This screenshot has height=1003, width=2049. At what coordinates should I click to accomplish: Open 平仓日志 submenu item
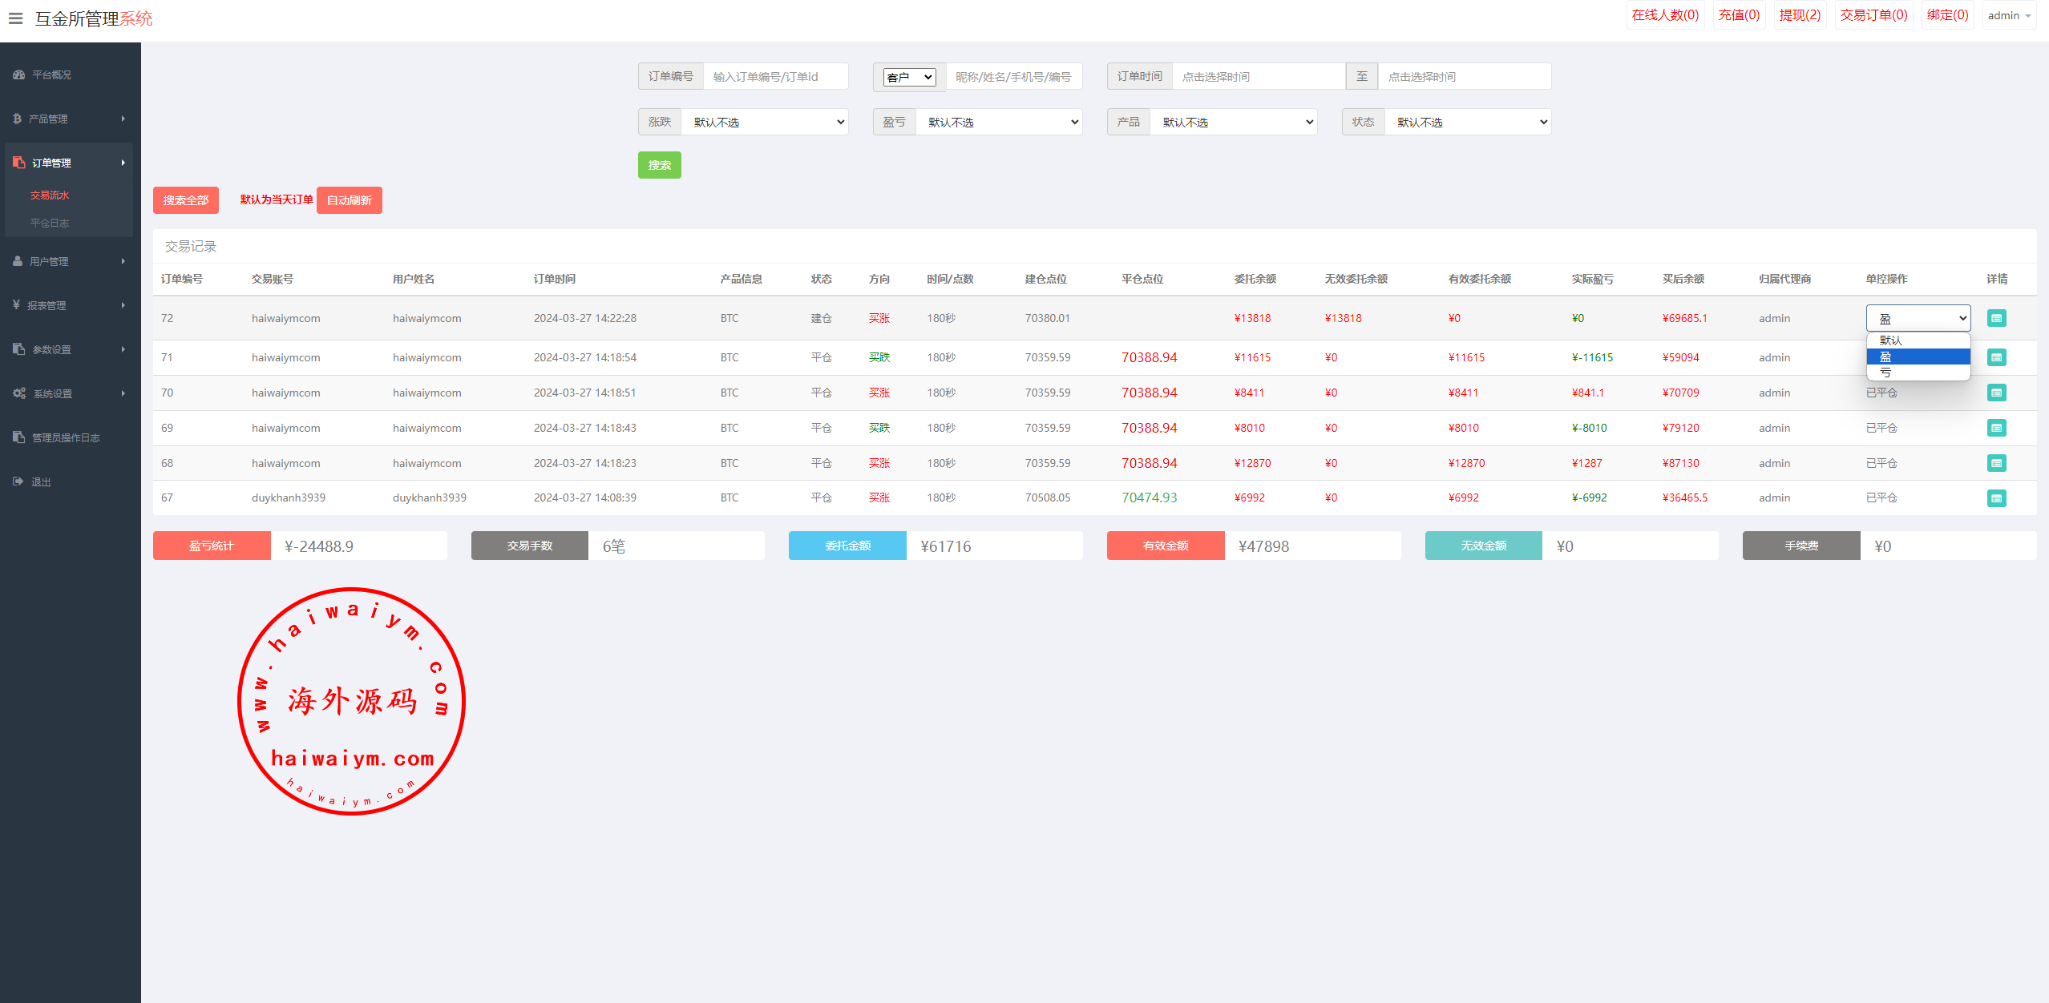tap(50, 223)
